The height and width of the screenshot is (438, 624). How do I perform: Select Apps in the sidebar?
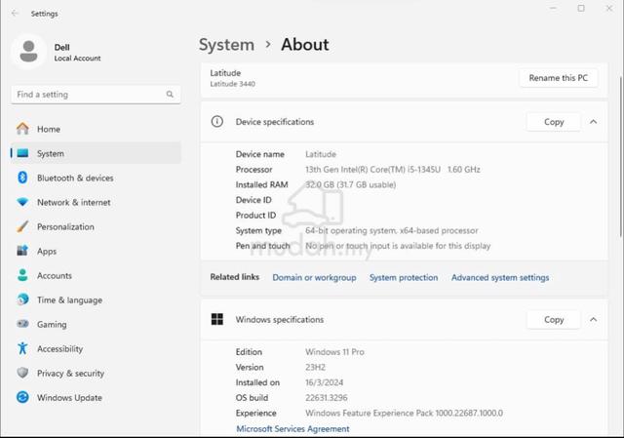pyautogui.click(x=96, y=251)
